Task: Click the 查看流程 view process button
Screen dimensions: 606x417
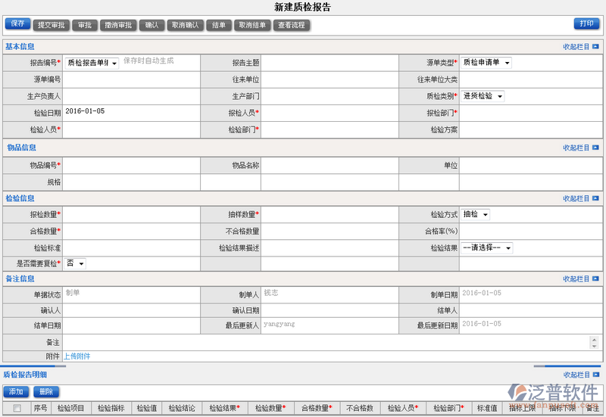Action: [292, 26]
